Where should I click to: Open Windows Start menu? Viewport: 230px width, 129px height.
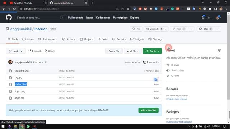pyautogui.click(x=3, y=126)
